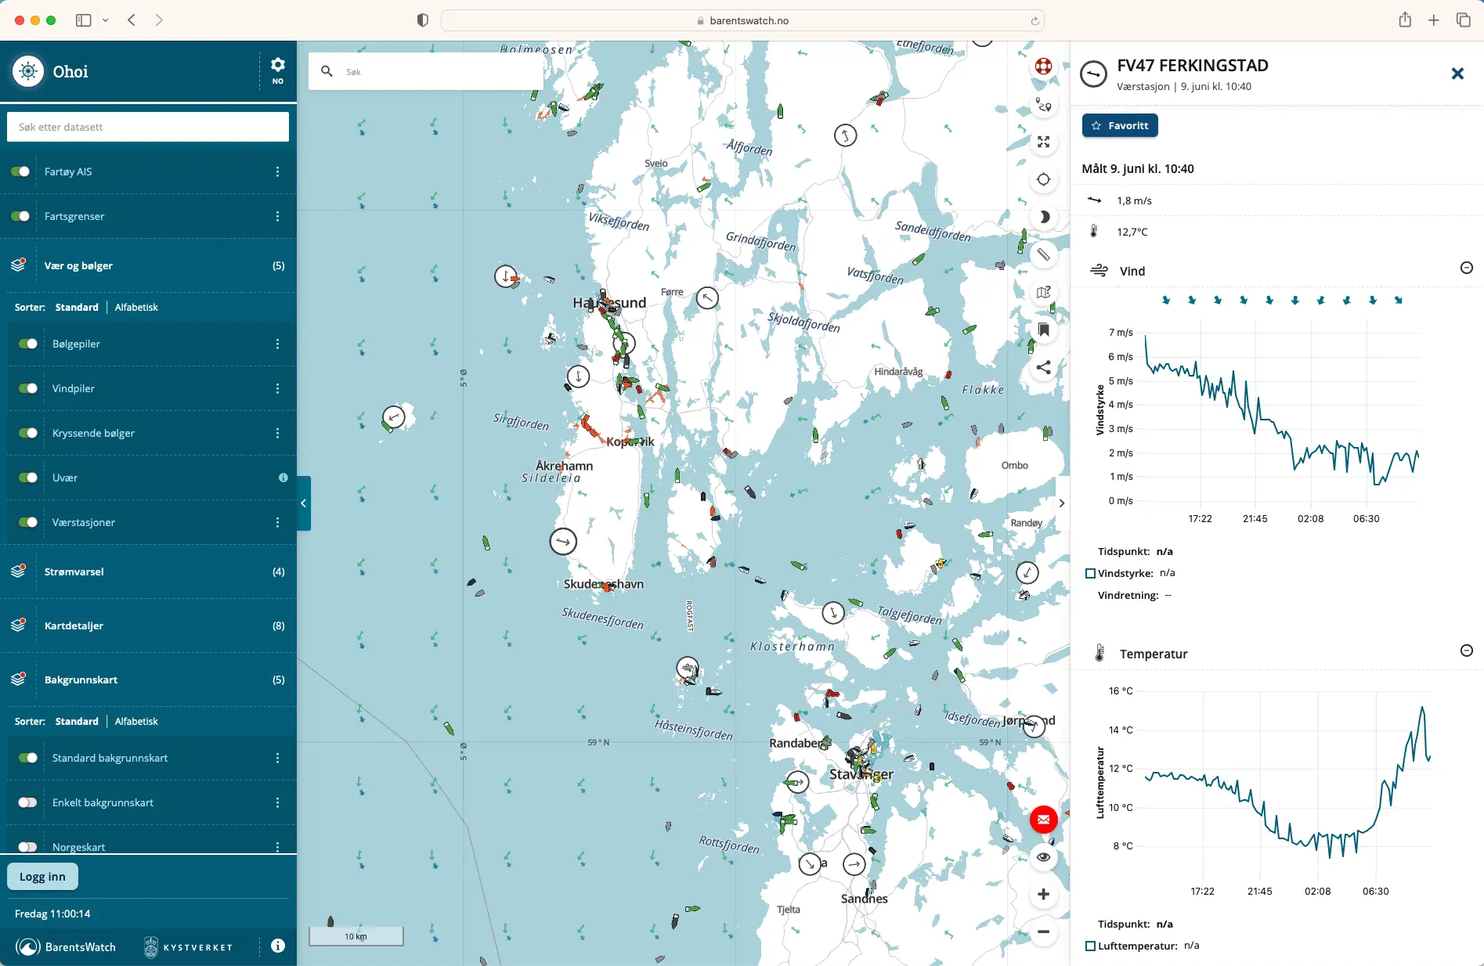Viewport: 1484px width, 966px height.
Task: Enable the Enkelt bakgrunnskart toggle
Action: tap(28, 802)
